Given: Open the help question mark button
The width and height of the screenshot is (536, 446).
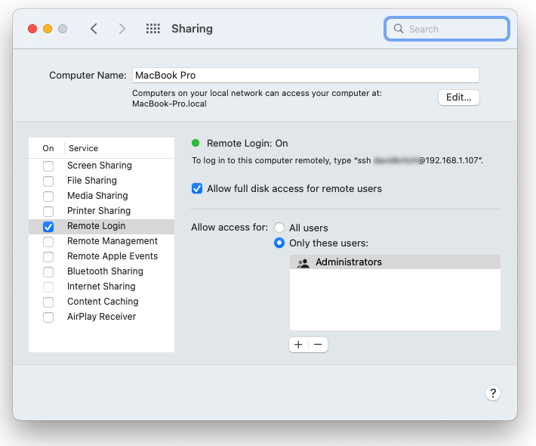Looking at the screenshot, I should click(x=492, y=393).
